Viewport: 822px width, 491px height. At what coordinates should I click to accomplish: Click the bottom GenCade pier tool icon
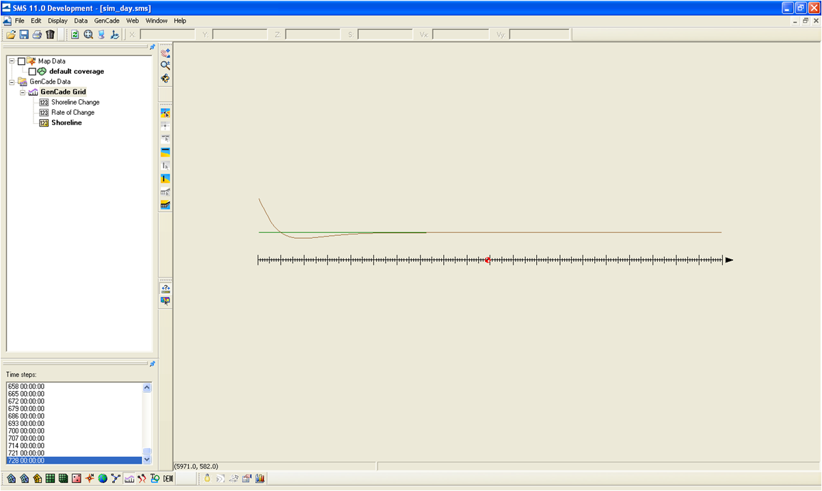coord(165,204)
